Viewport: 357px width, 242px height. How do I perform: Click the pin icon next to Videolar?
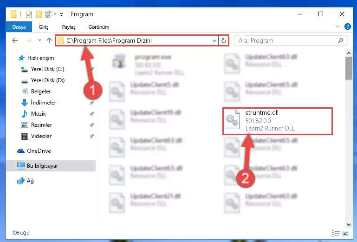(91, 136)
